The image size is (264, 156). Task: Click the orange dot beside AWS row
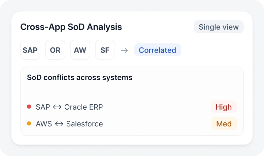(29, 123)
